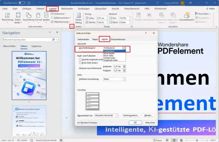Click the Abstand Vor value field

coord(124,18)
